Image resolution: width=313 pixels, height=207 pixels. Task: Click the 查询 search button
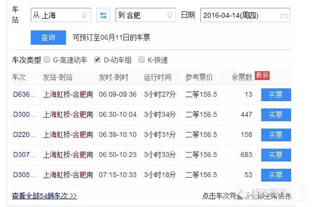[x=48, y=37]
